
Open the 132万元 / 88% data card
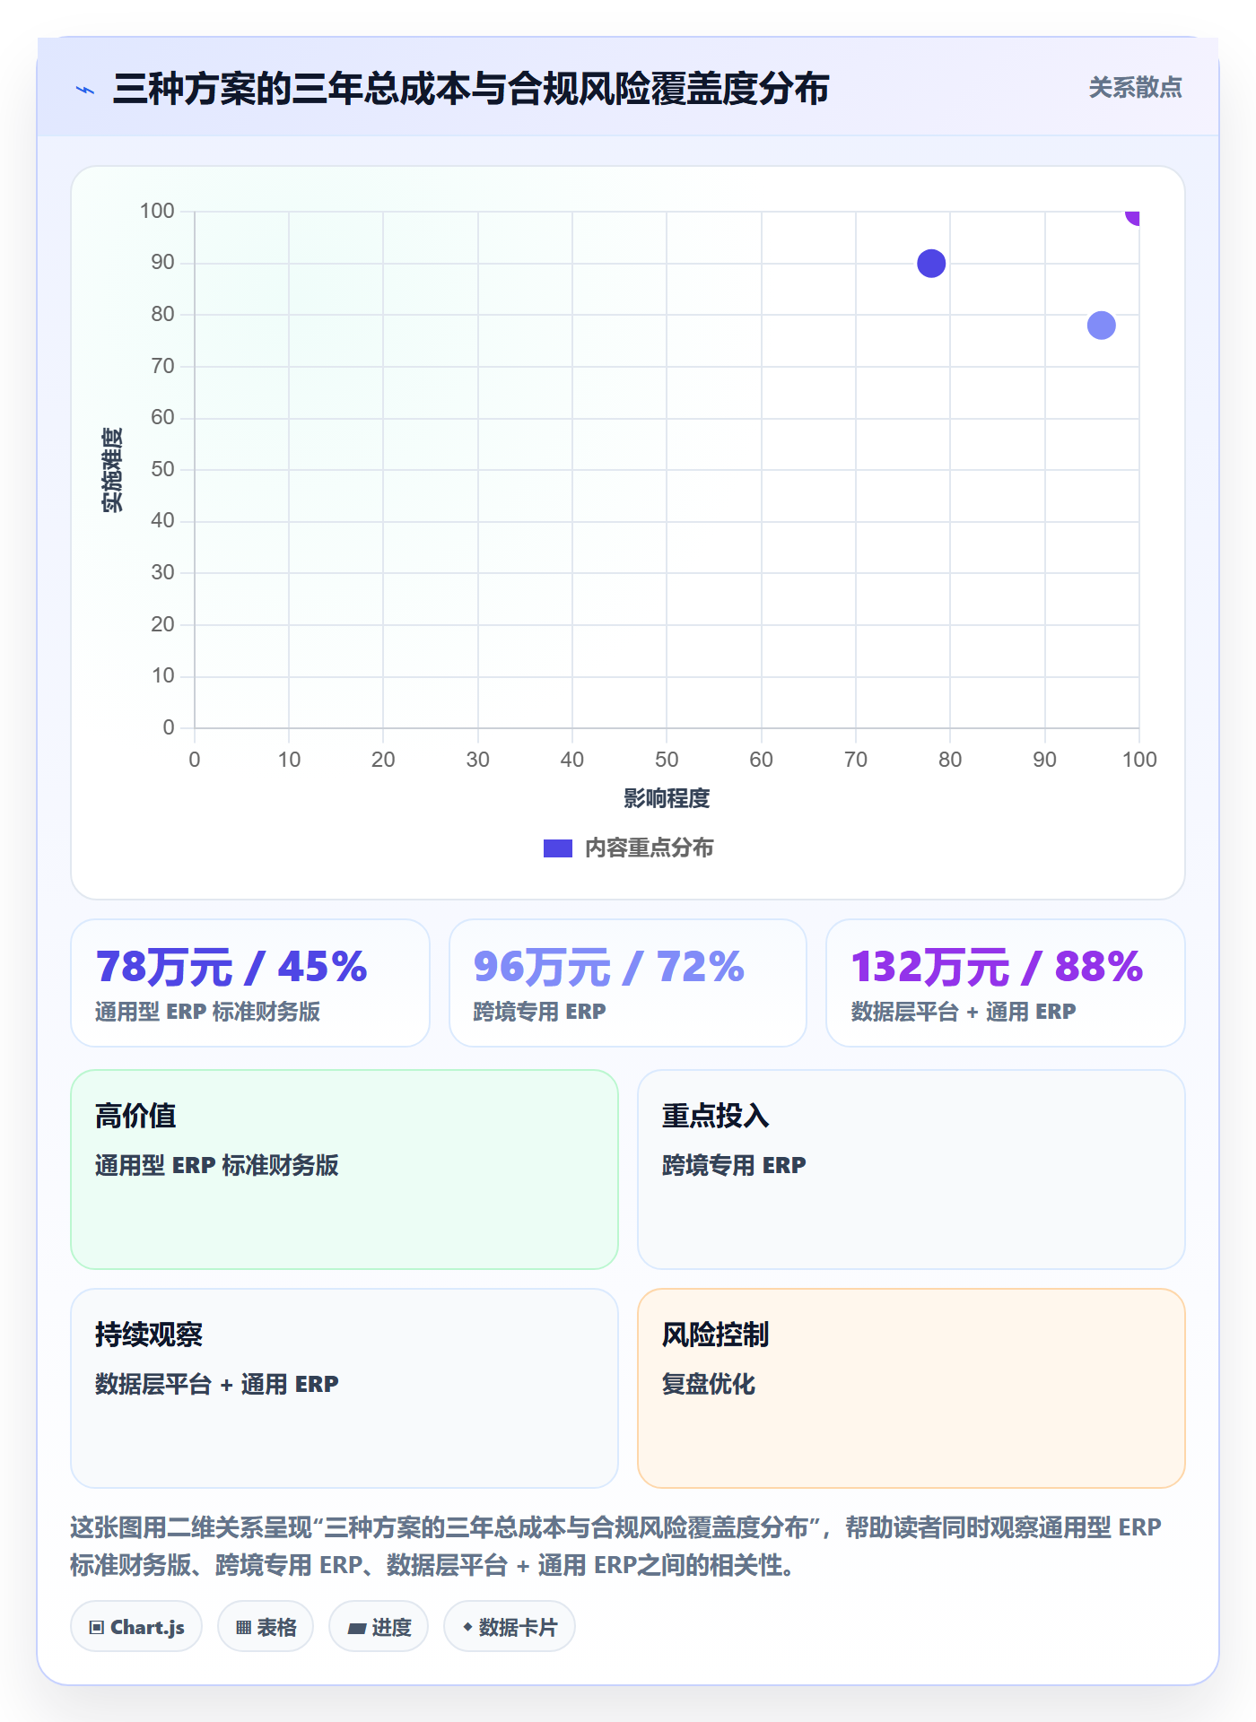(x=1006, y=983)
